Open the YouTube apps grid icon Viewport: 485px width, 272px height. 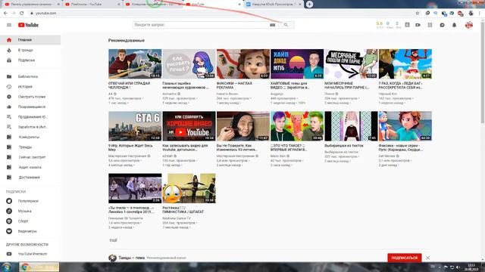tap(430, 25)
